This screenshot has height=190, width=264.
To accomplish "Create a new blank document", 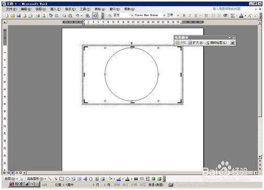I will [7, 16].
